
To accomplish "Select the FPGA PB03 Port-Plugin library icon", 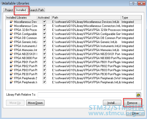I will [11, 70].
